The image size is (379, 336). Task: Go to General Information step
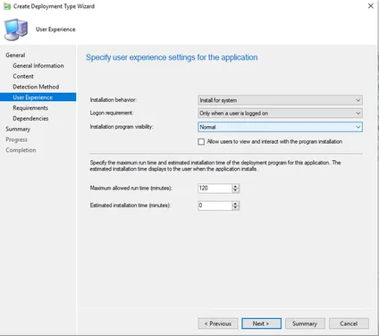coord(38,65)
